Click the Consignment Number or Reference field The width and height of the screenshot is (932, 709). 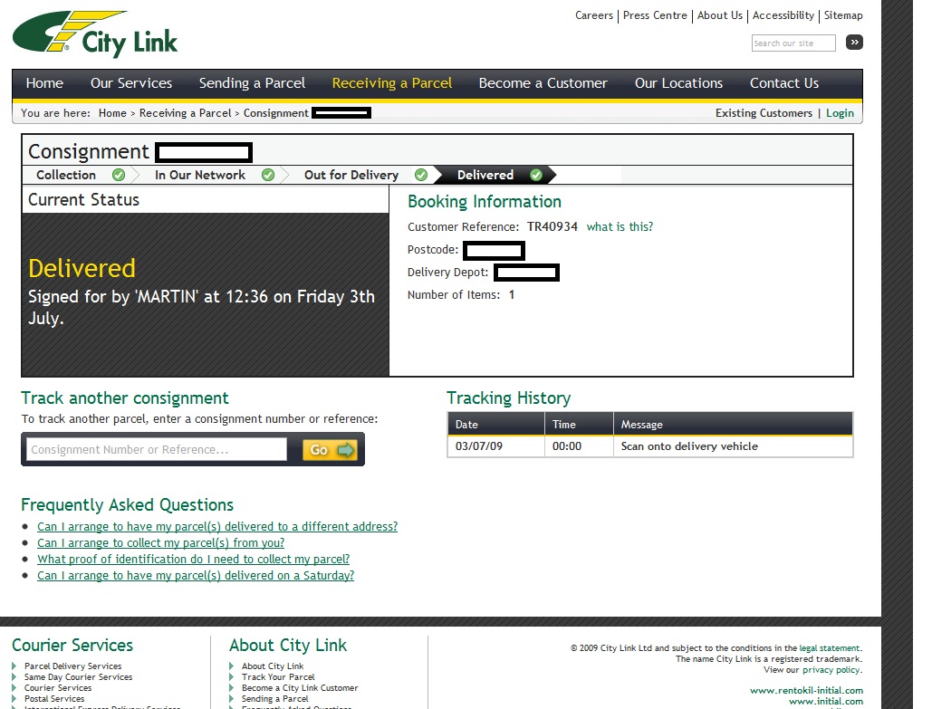click(x=157, y=450)
